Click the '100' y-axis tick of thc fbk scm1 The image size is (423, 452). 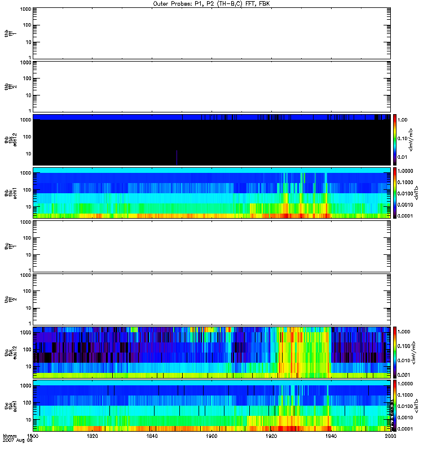click(x=27, y=403)
